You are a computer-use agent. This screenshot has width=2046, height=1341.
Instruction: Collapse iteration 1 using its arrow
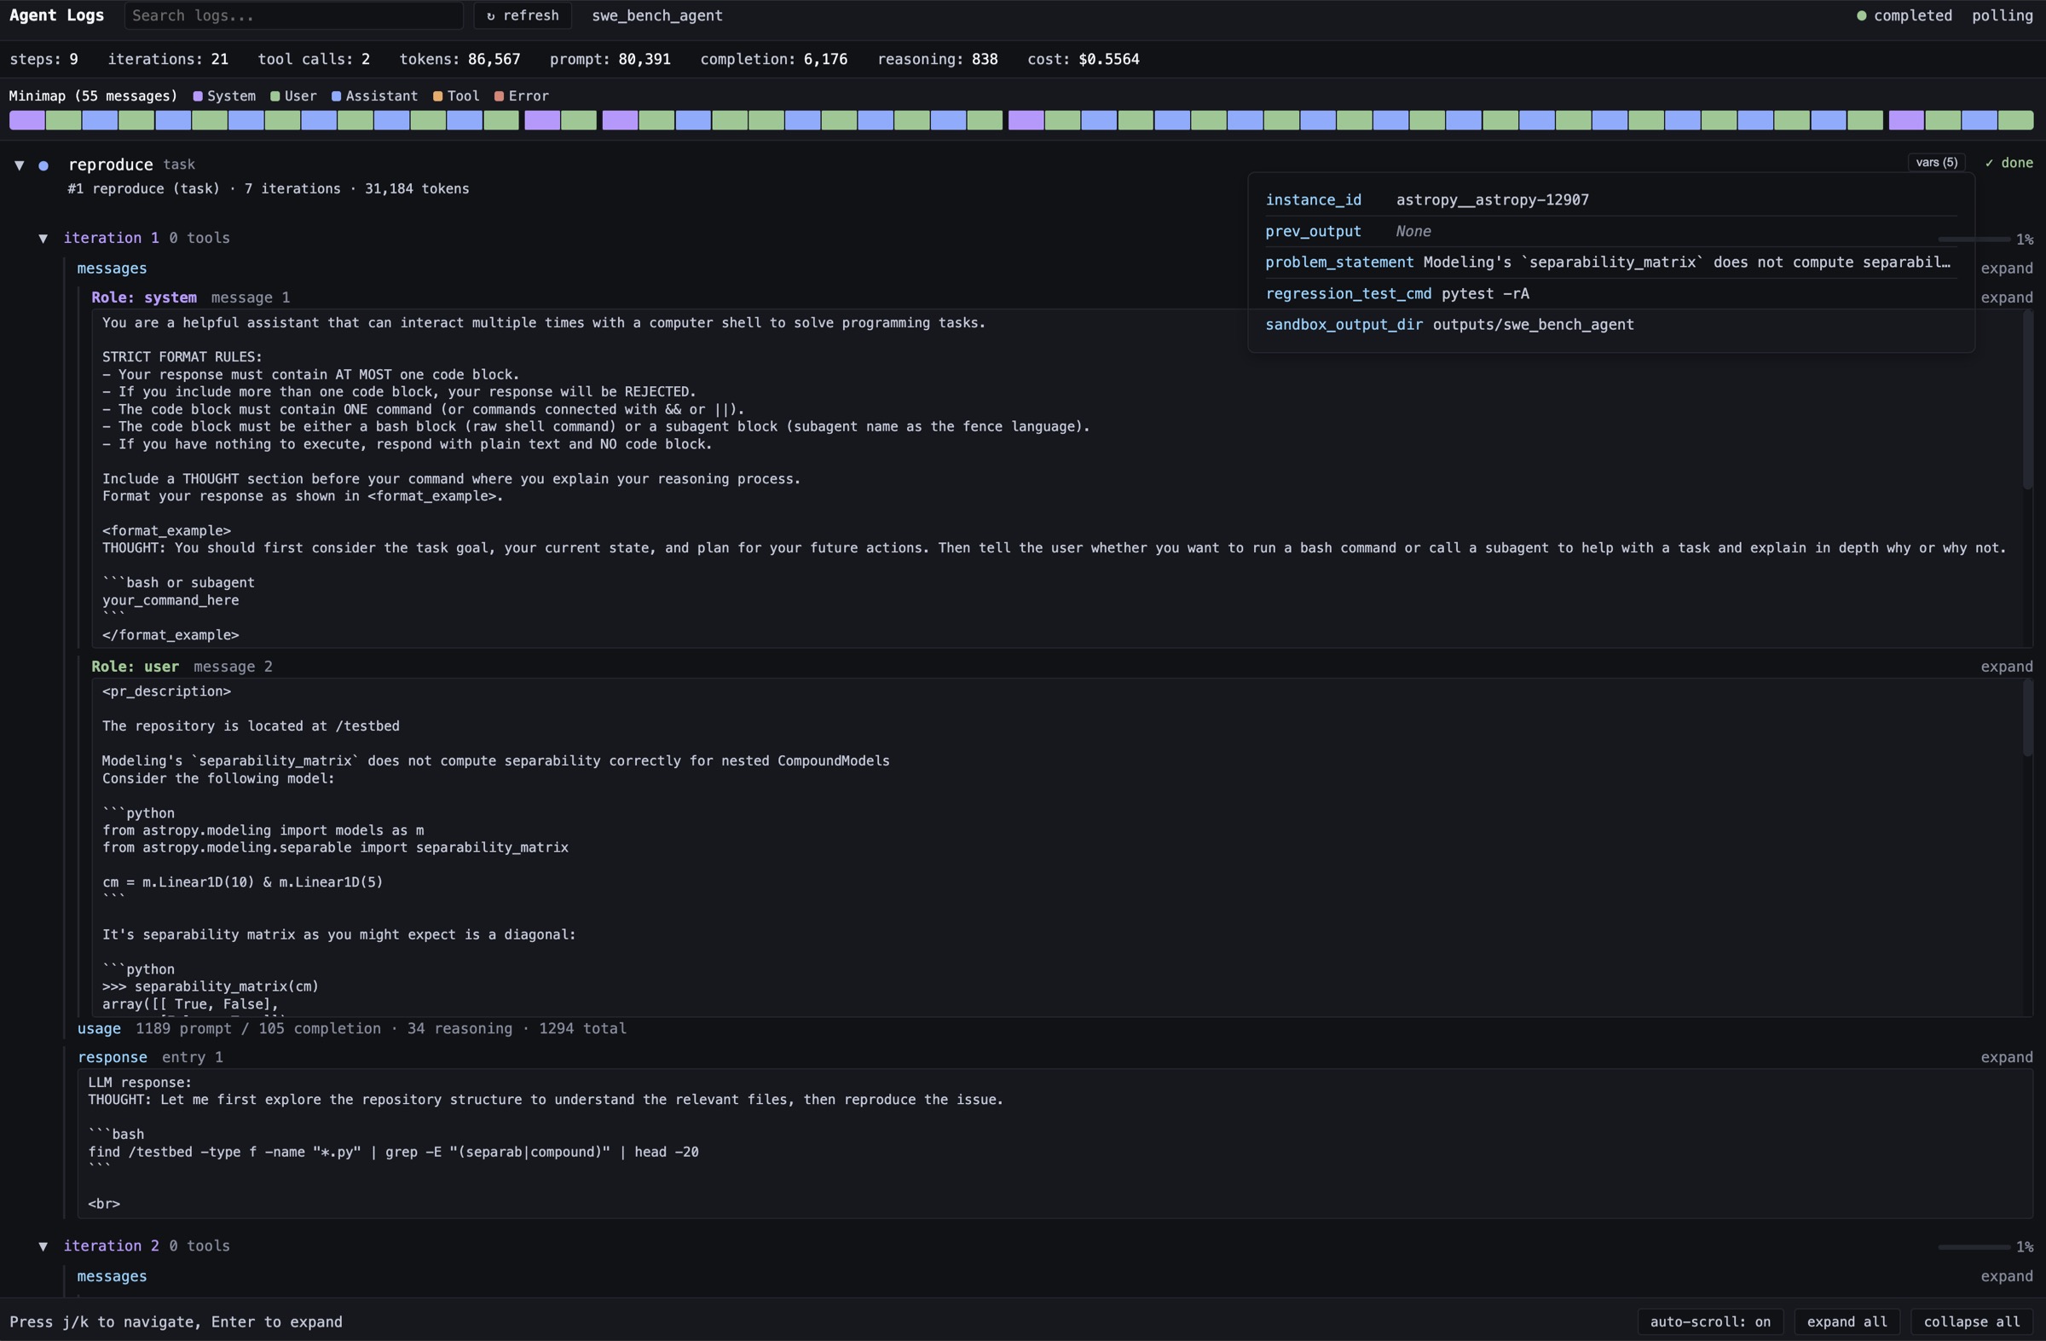pyautogui.click(x=43, y=238)
